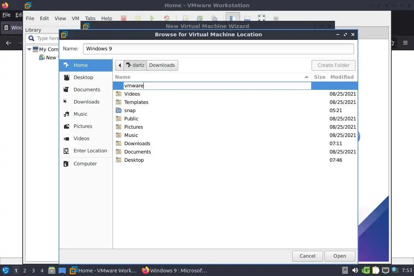Click the Firefox back arrow button
Screen dimensions: 414x276
pyautogui.click(x=9, y=43)
